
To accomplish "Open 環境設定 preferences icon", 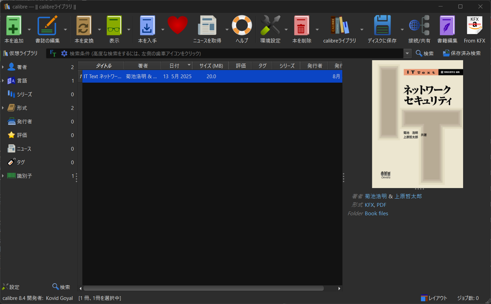I will click(271, 26).
